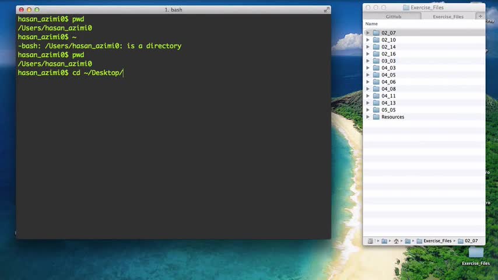This screenshot has height=280, width=498.
Task: Click the '1. bash' terminal window title
Action: click(173, 10)
